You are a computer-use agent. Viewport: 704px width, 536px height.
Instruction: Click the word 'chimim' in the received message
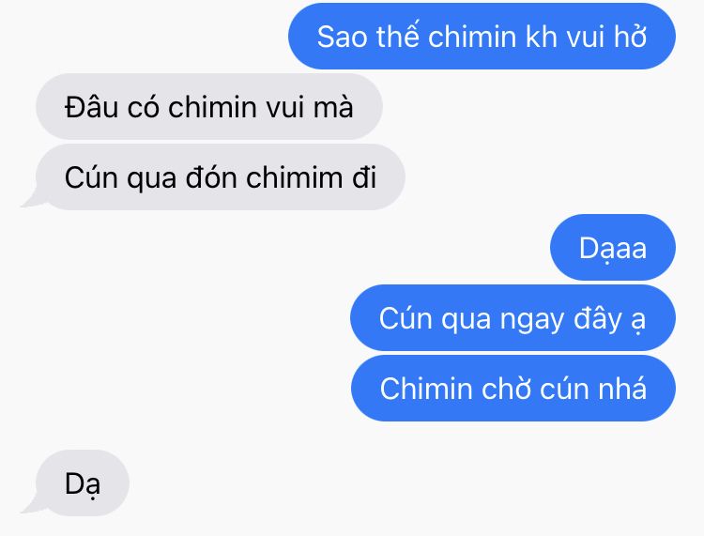[295, 176]
